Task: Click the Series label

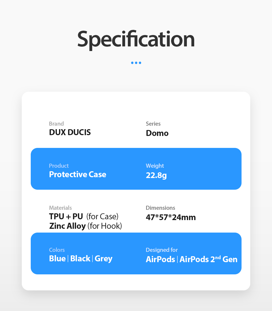Action: pyautogui.click(x=153, y=123)
